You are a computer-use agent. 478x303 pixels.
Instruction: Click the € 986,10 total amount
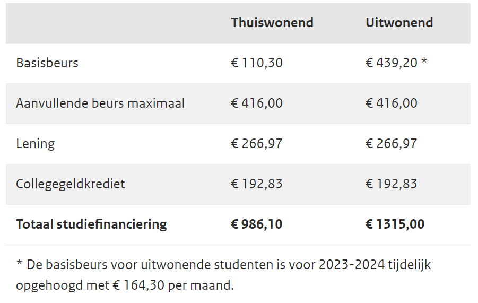pos(257,224)
